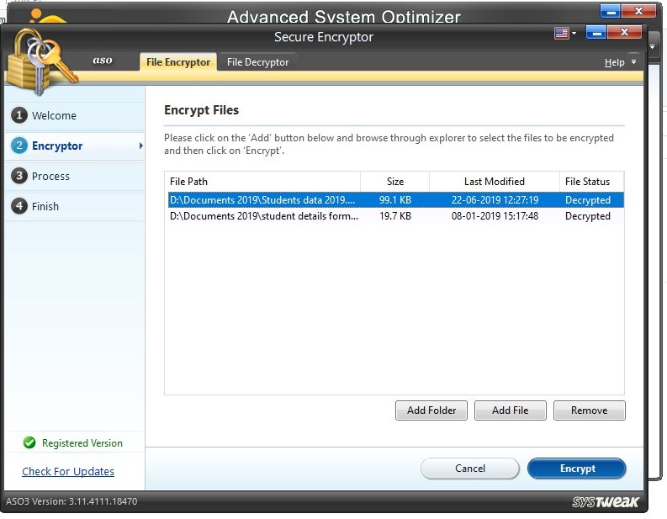Click the padlock and keys logo icon

point(40,61)
